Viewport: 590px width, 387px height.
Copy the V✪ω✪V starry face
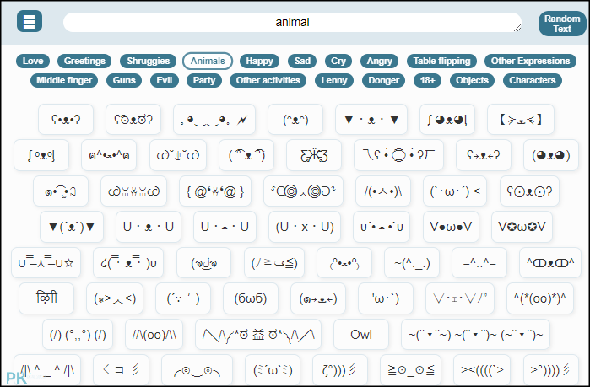[x=522, y=227]
